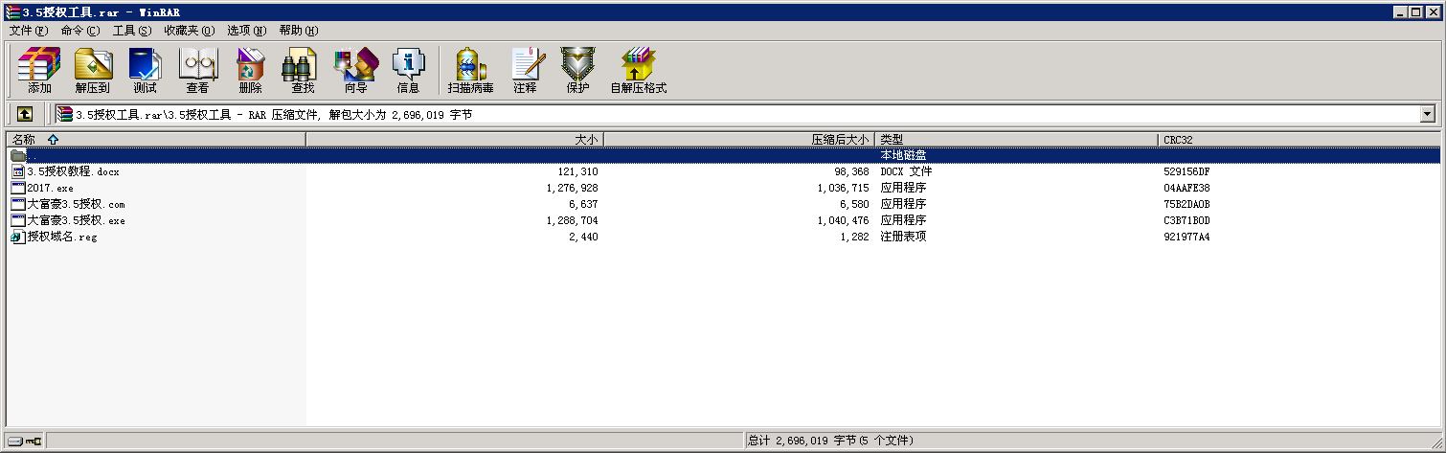Open the Find (查找) binoculars icon
Screen dimensions: 1446x453
coord(302,71)
